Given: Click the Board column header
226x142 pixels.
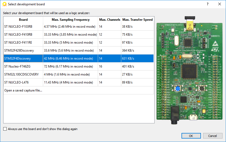Looking at the screenshot, I should tap(23, 20).
